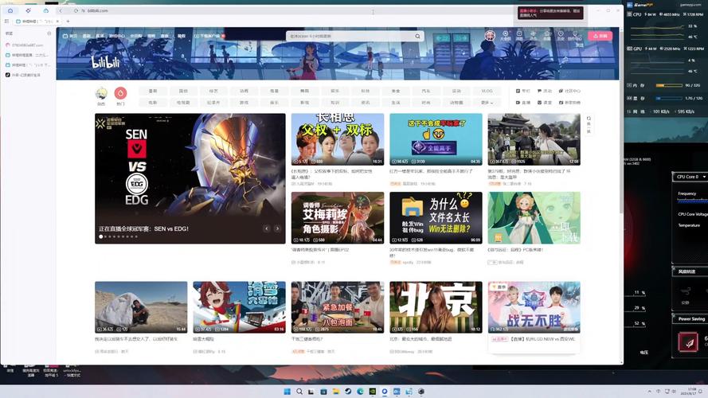Select the 动物圈 channel

click(456, 103)
